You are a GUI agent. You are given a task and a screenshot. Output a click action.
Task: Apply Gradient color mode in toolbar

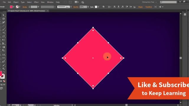point(1,81)
